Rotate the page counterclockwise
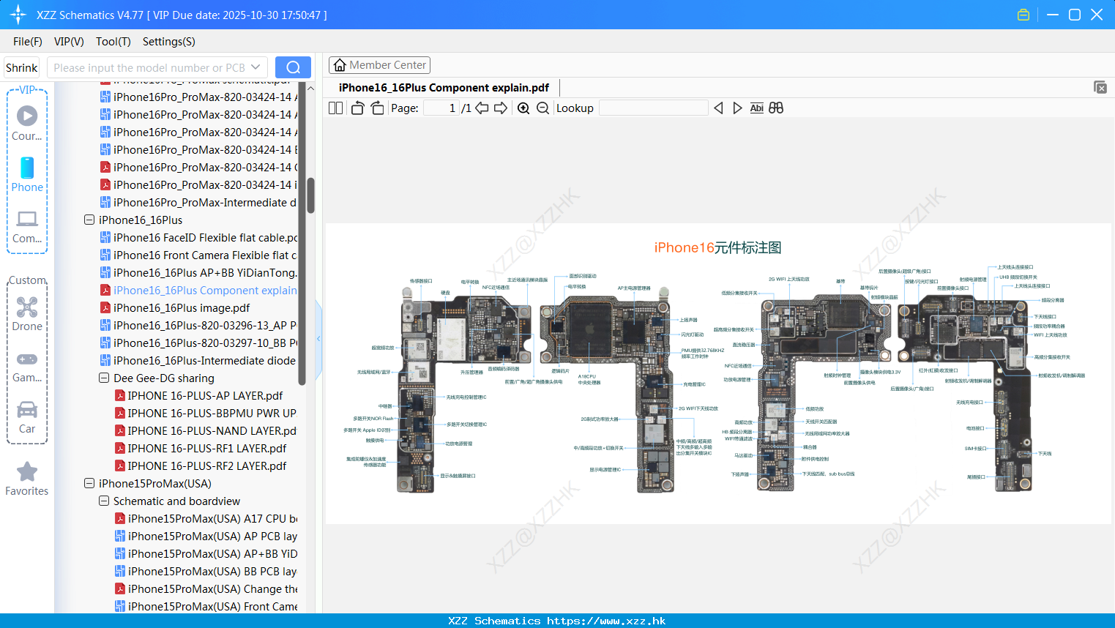The image size is (1115, 628). point(357,108)
